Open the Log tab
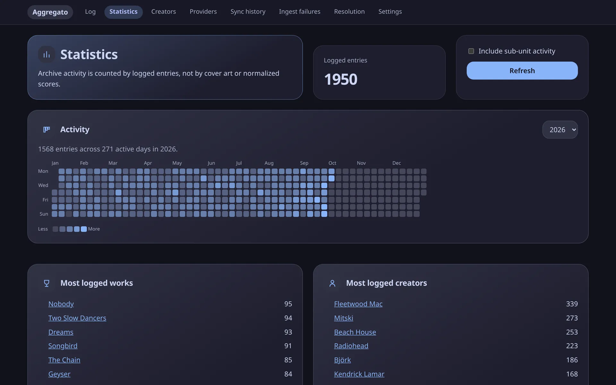The height and width of the screenshot is (385, 616). [90, 12]
